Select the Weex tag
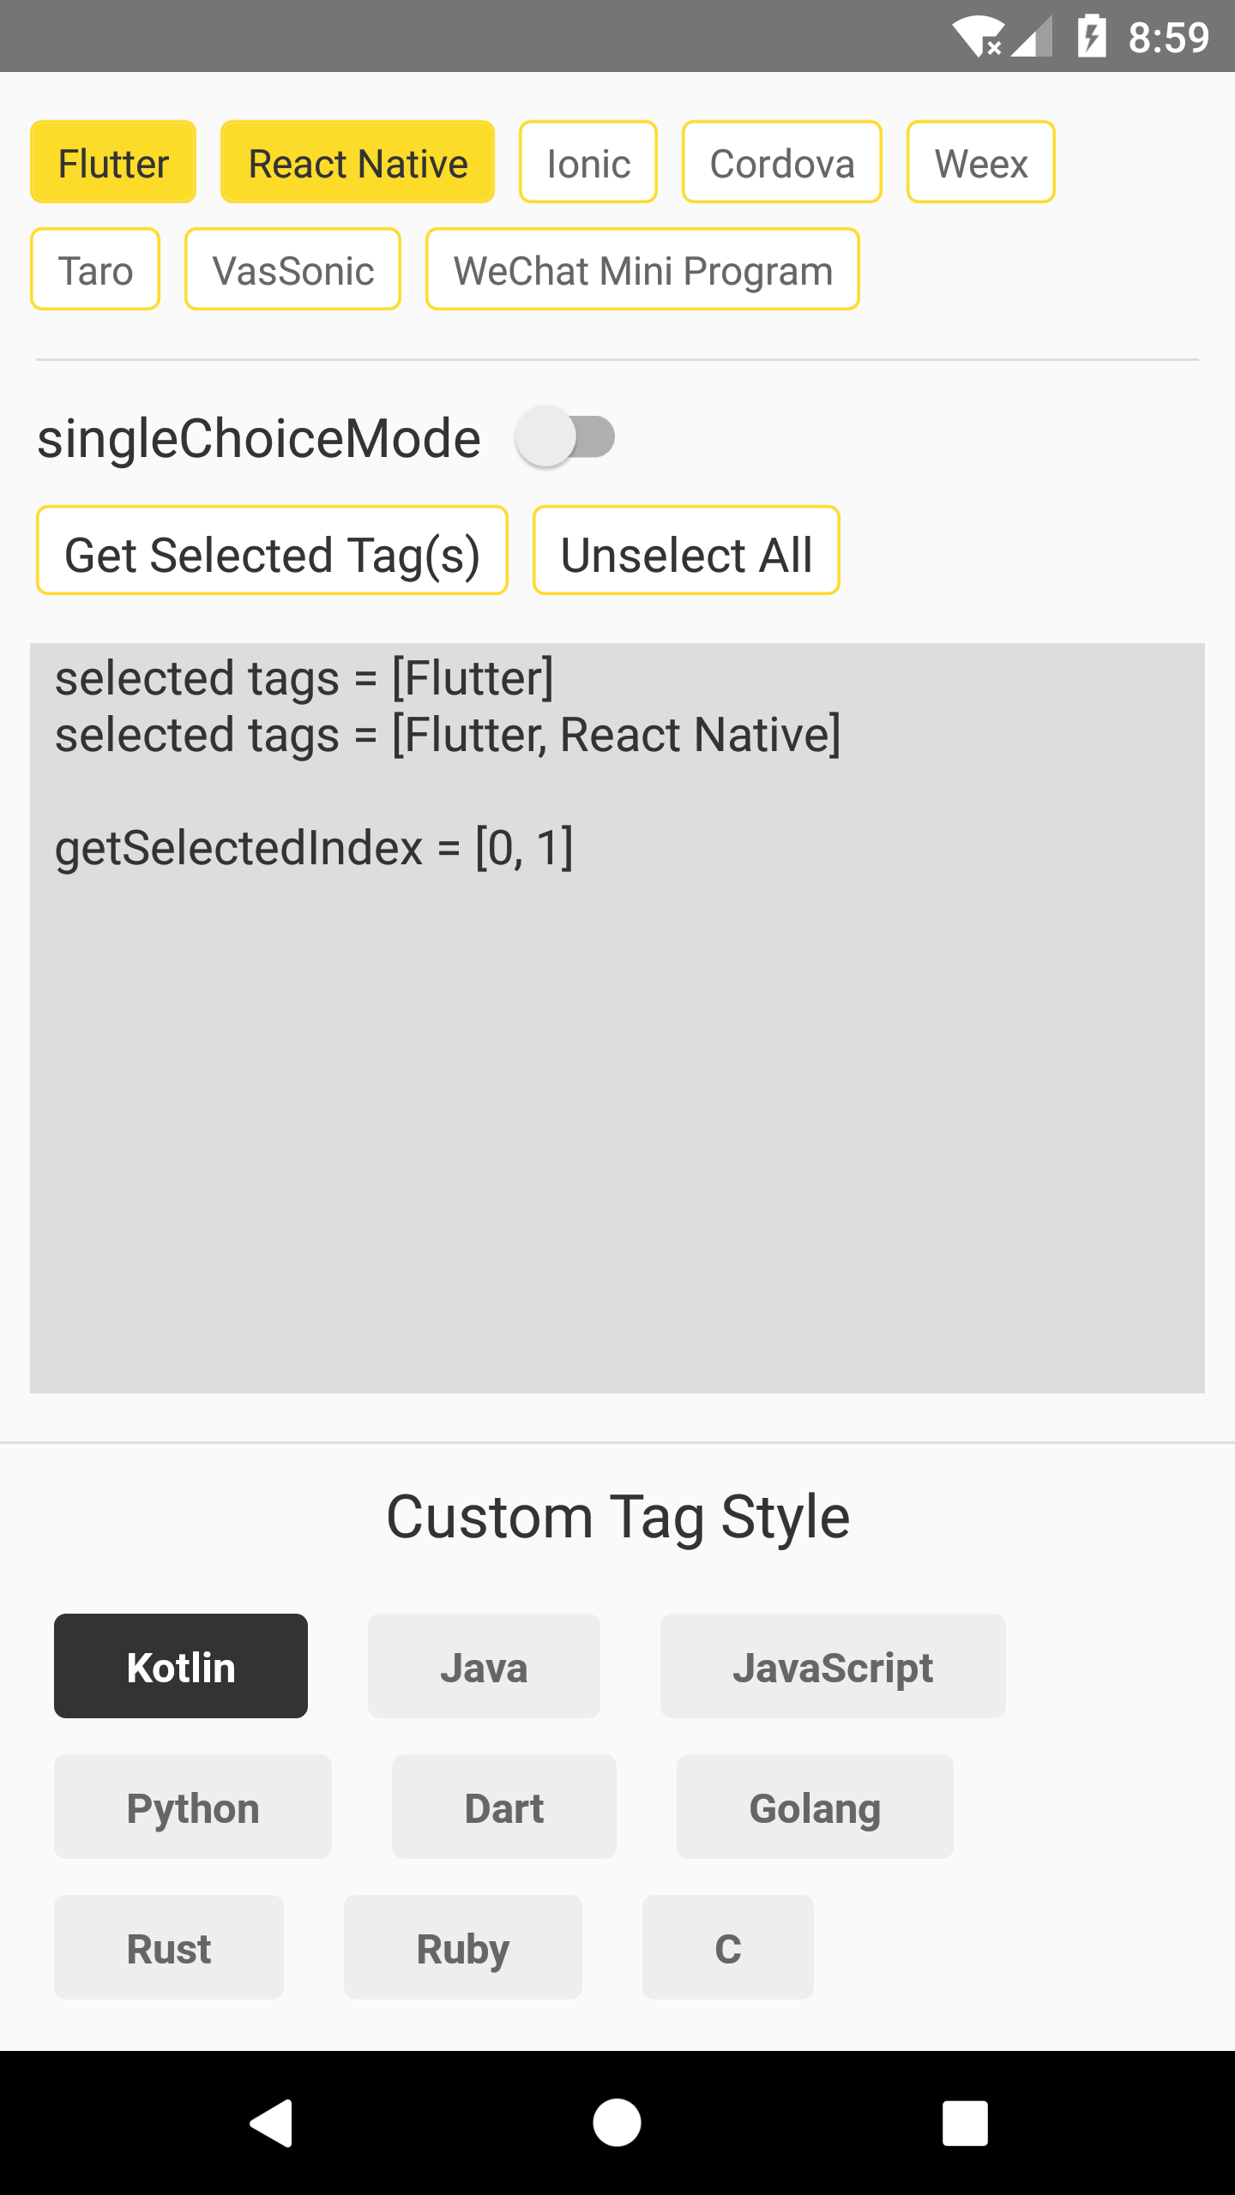Screen dimensions: 1235x2195 click(981, 163)
